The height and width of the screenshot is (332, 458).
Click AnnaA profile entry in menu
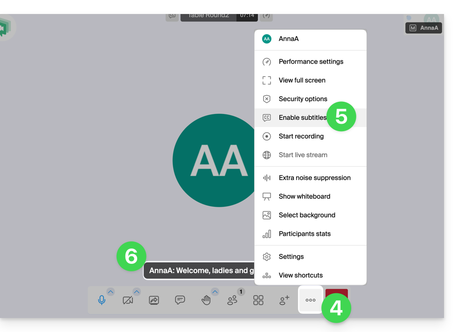point(288,39)
